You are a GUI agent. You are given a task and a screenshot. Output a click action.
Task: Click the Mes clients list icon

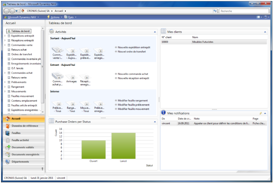[x=164, y=31]
